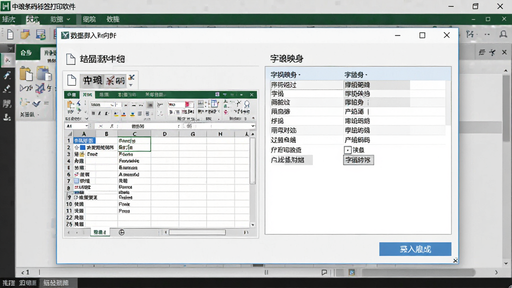Select row 10 header in the spreadsheet
Image resolution: width=512 pixels, height=288 pixels.
(x=69, y=204)
